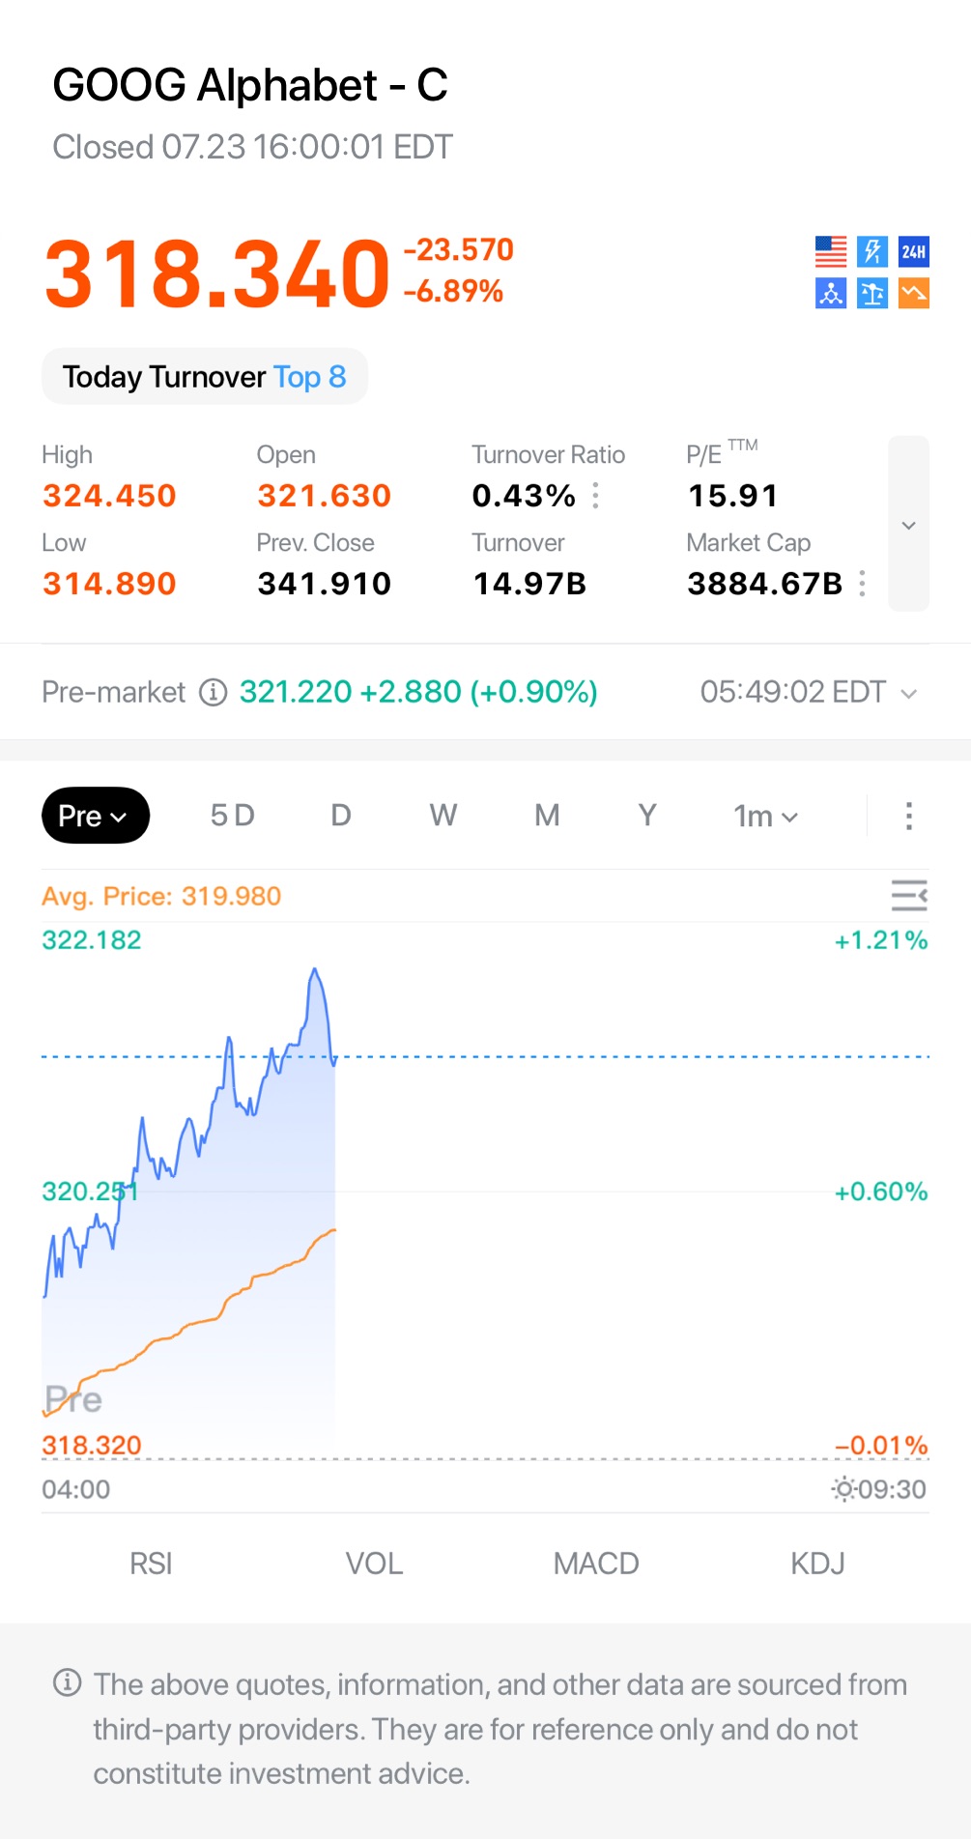Image resolution: width=971 pixels, height=1839 pixels.
Task: Tap the network graph icon
Action: (831, 293)
